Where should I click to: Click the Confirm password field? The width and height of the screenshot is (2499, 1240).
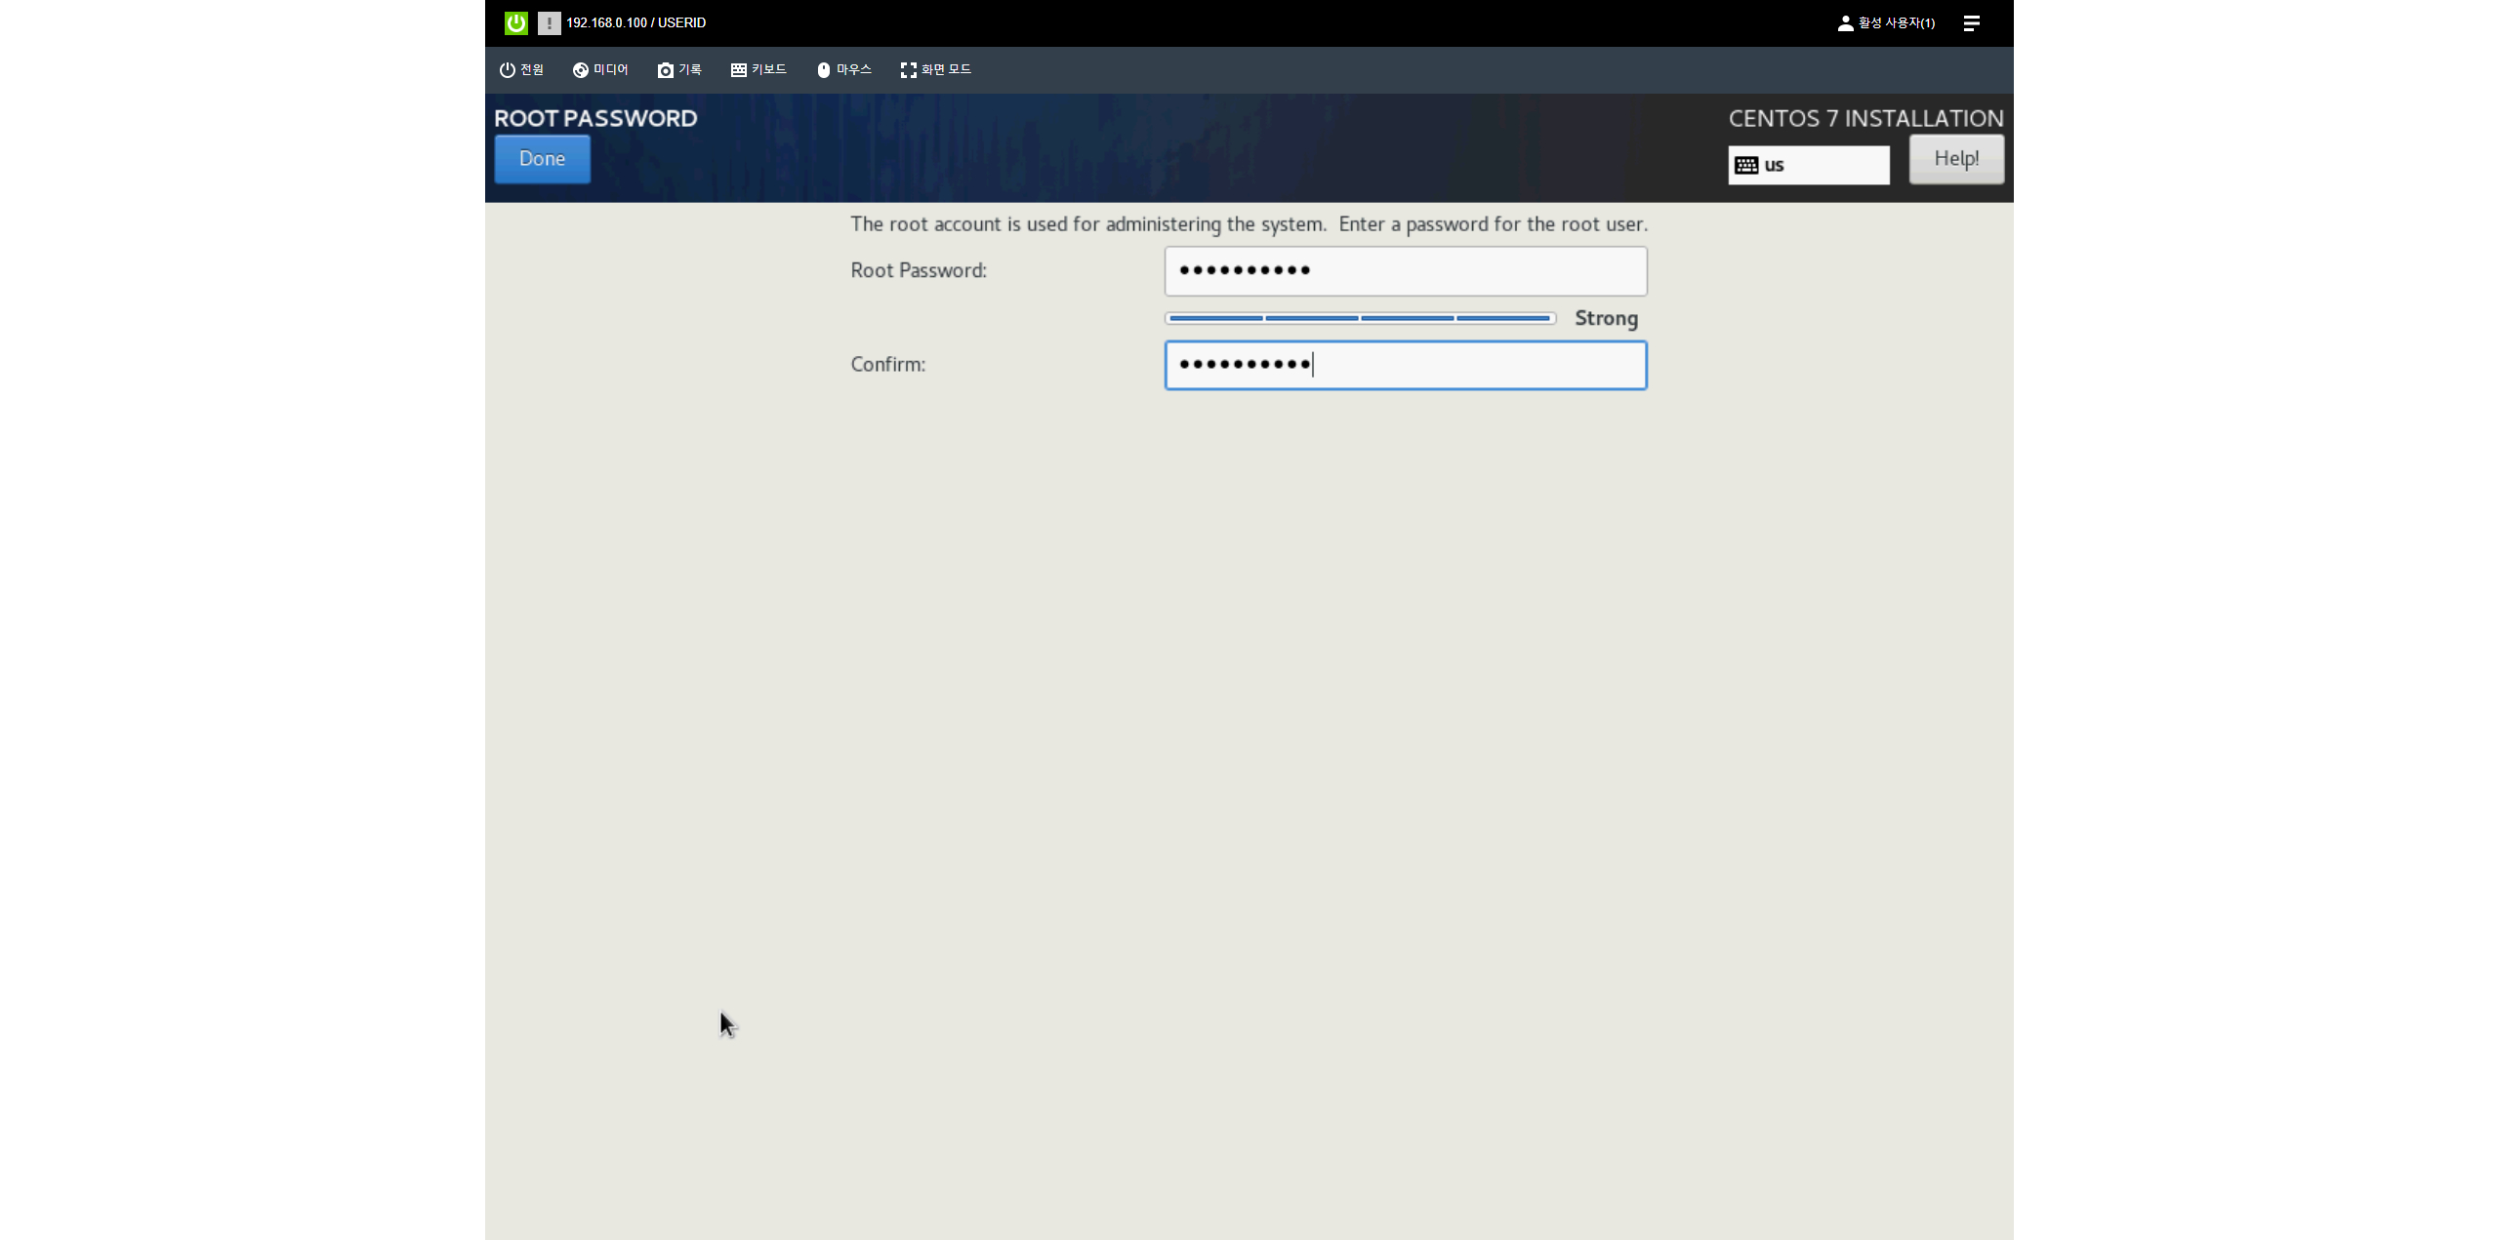pos(1405,365)
